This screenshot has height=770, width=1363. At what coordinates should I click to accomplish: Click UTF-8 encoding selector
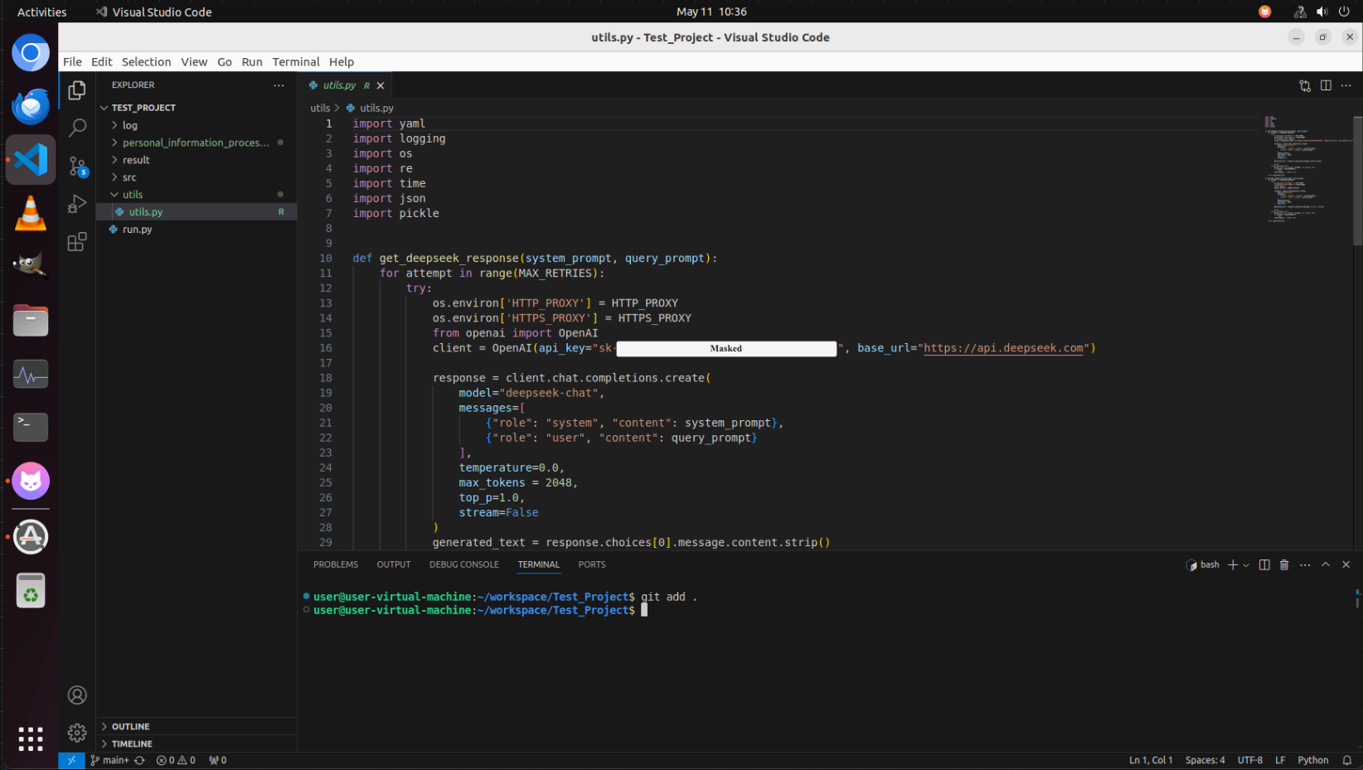tap(1250, 760)
